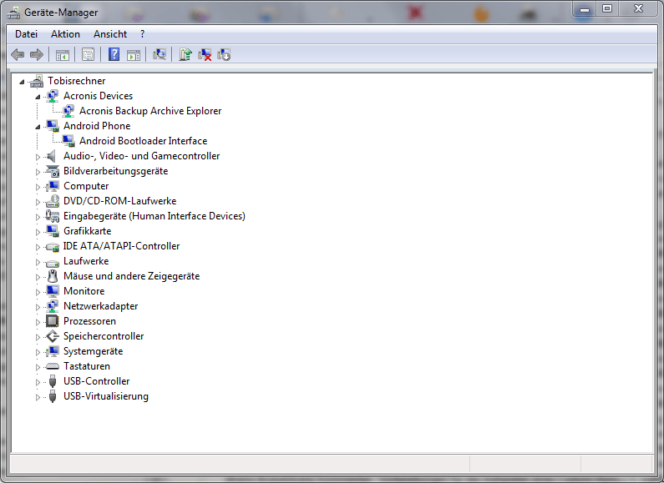Select the Laufwerke label

[86, 261]
